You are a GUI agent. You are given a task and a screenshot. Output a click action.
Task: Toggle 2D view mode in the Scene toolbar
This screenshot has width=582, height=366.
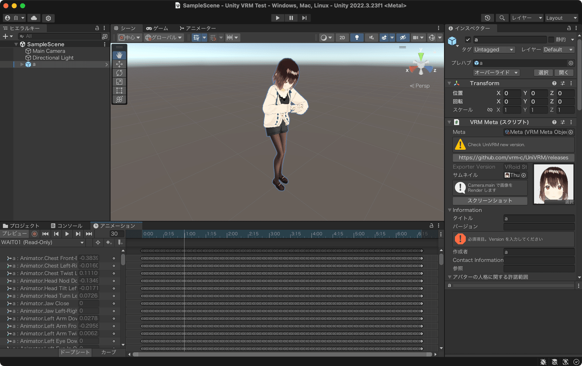[x=342, y=37]
